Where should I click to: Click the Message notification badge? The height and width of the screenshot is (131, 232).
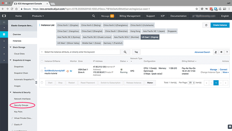(x=112, y=16)
